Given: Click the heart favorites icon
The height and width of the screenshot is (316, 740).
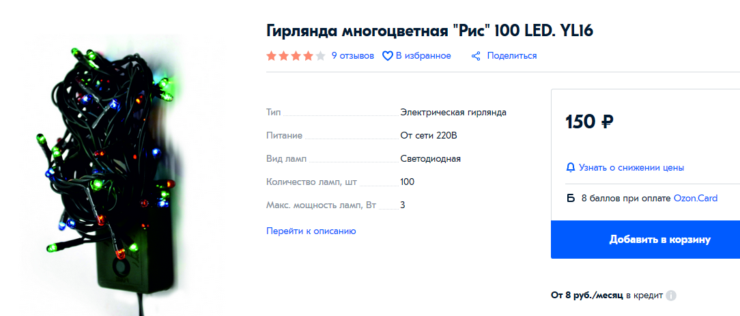Looking at the screenshot, I should pos(387,56).
